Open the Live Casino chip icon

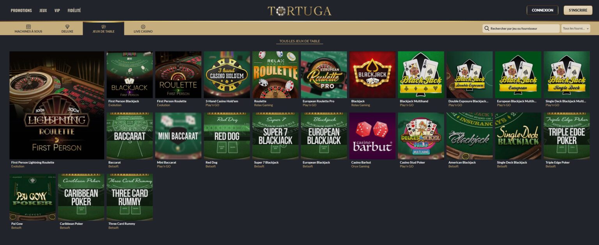pos(143,26)
